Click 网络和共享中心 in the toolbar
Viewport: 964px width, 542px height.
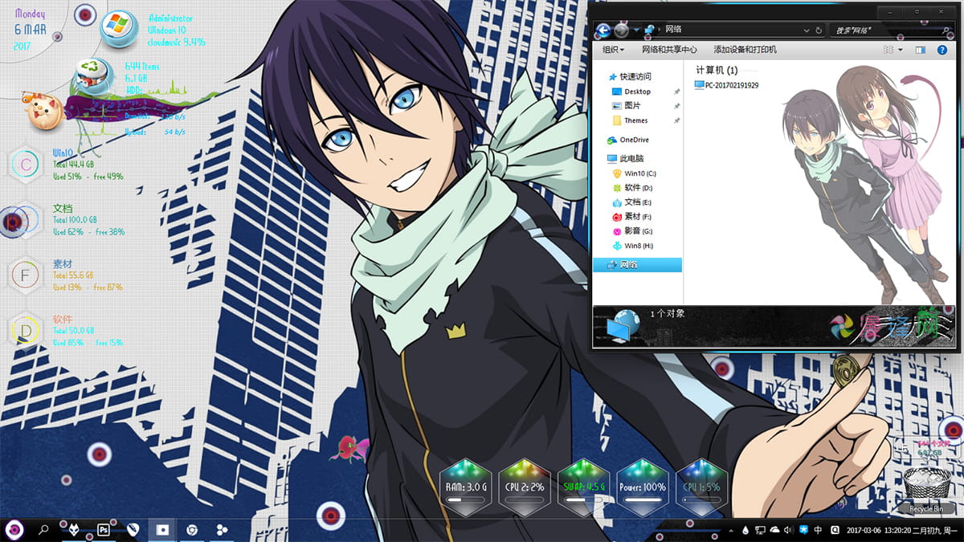(x=669, y=50)
